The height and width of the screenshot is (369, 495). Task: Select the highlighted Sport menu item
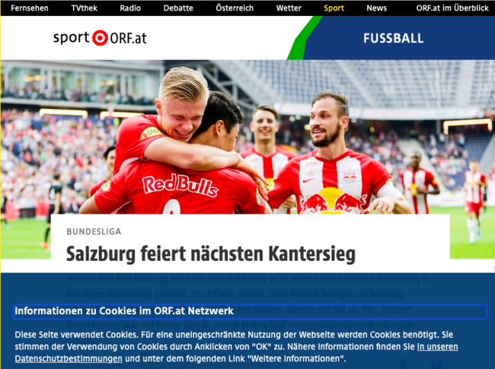[334, 8]
